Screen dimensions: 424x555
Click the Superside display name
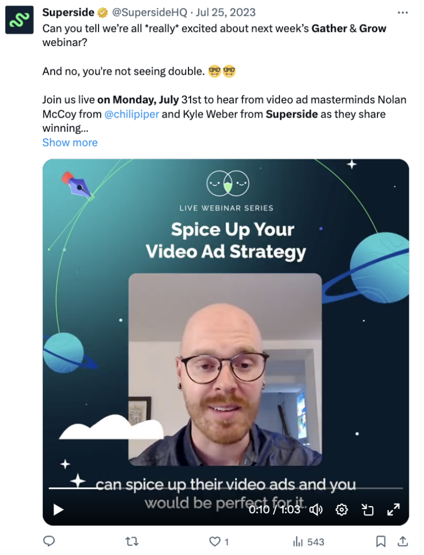click(68, 12)
